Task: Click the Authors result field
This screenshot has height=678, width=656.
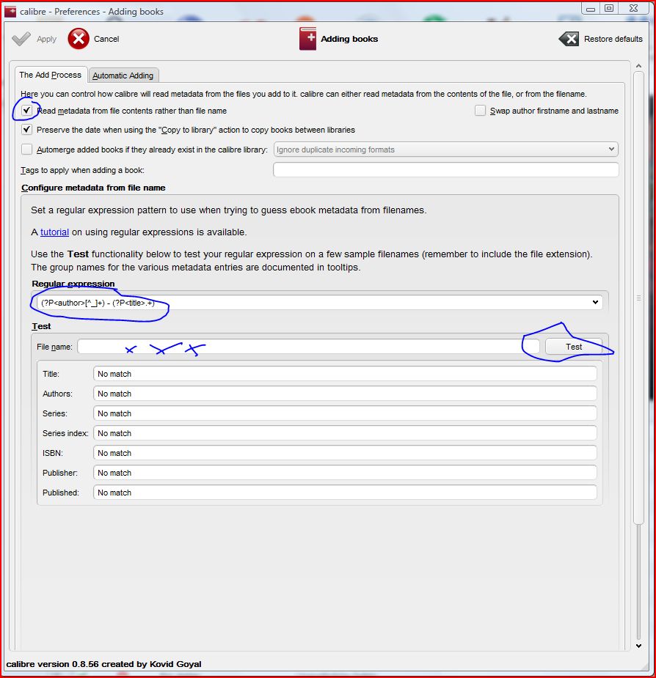Action: tap(345, 394)
